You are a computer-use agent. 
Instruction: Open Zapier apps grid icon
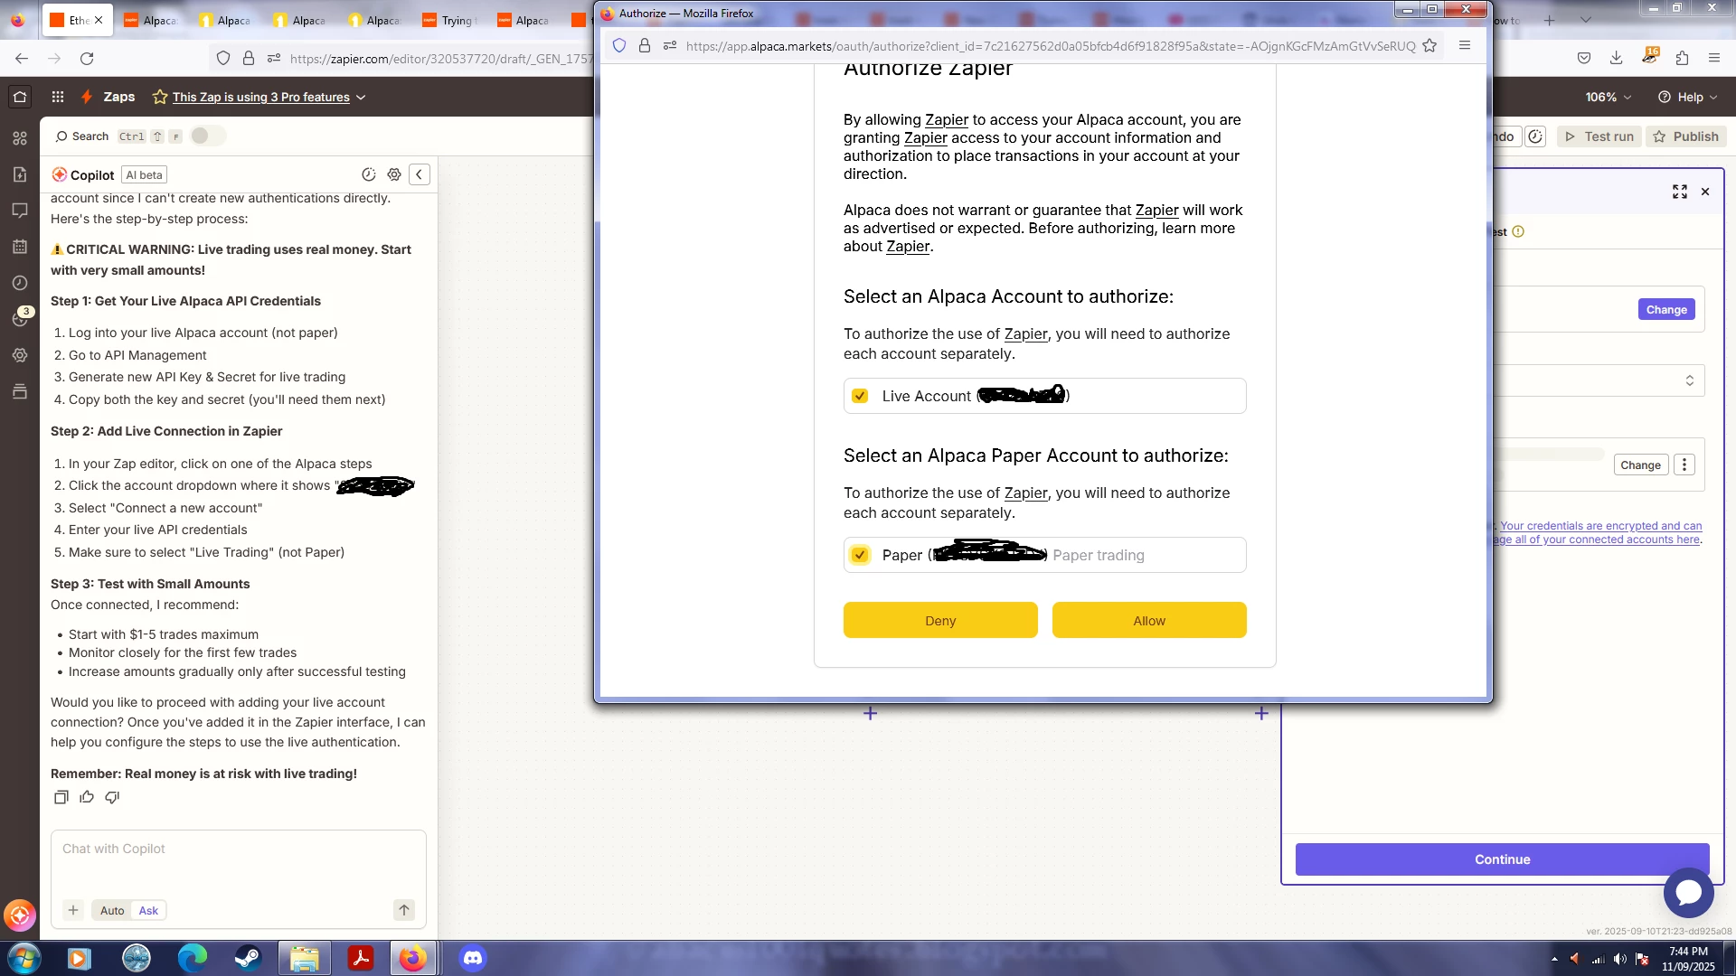click(58, 97)
